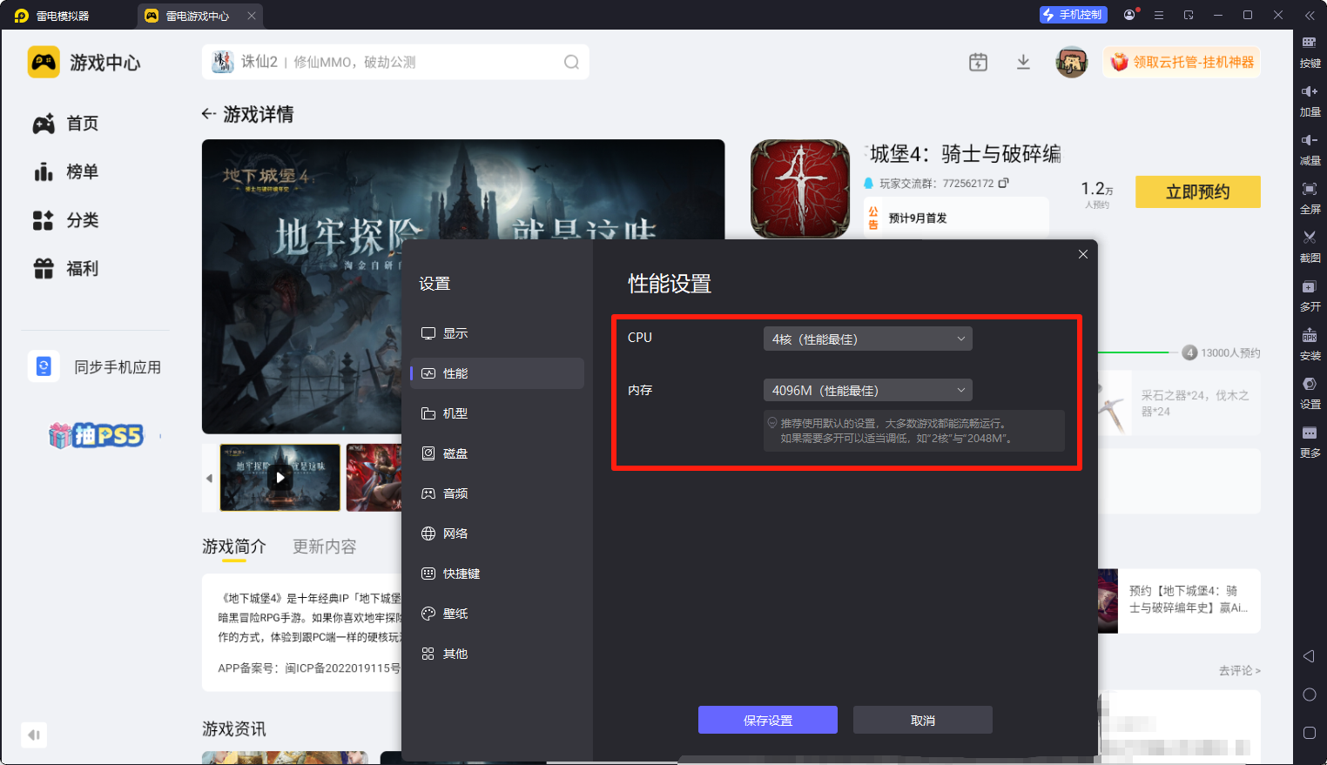Open the calendar reservation icon in toolbar
Viewport: 1327px width, 765px height.
[977, 62]
